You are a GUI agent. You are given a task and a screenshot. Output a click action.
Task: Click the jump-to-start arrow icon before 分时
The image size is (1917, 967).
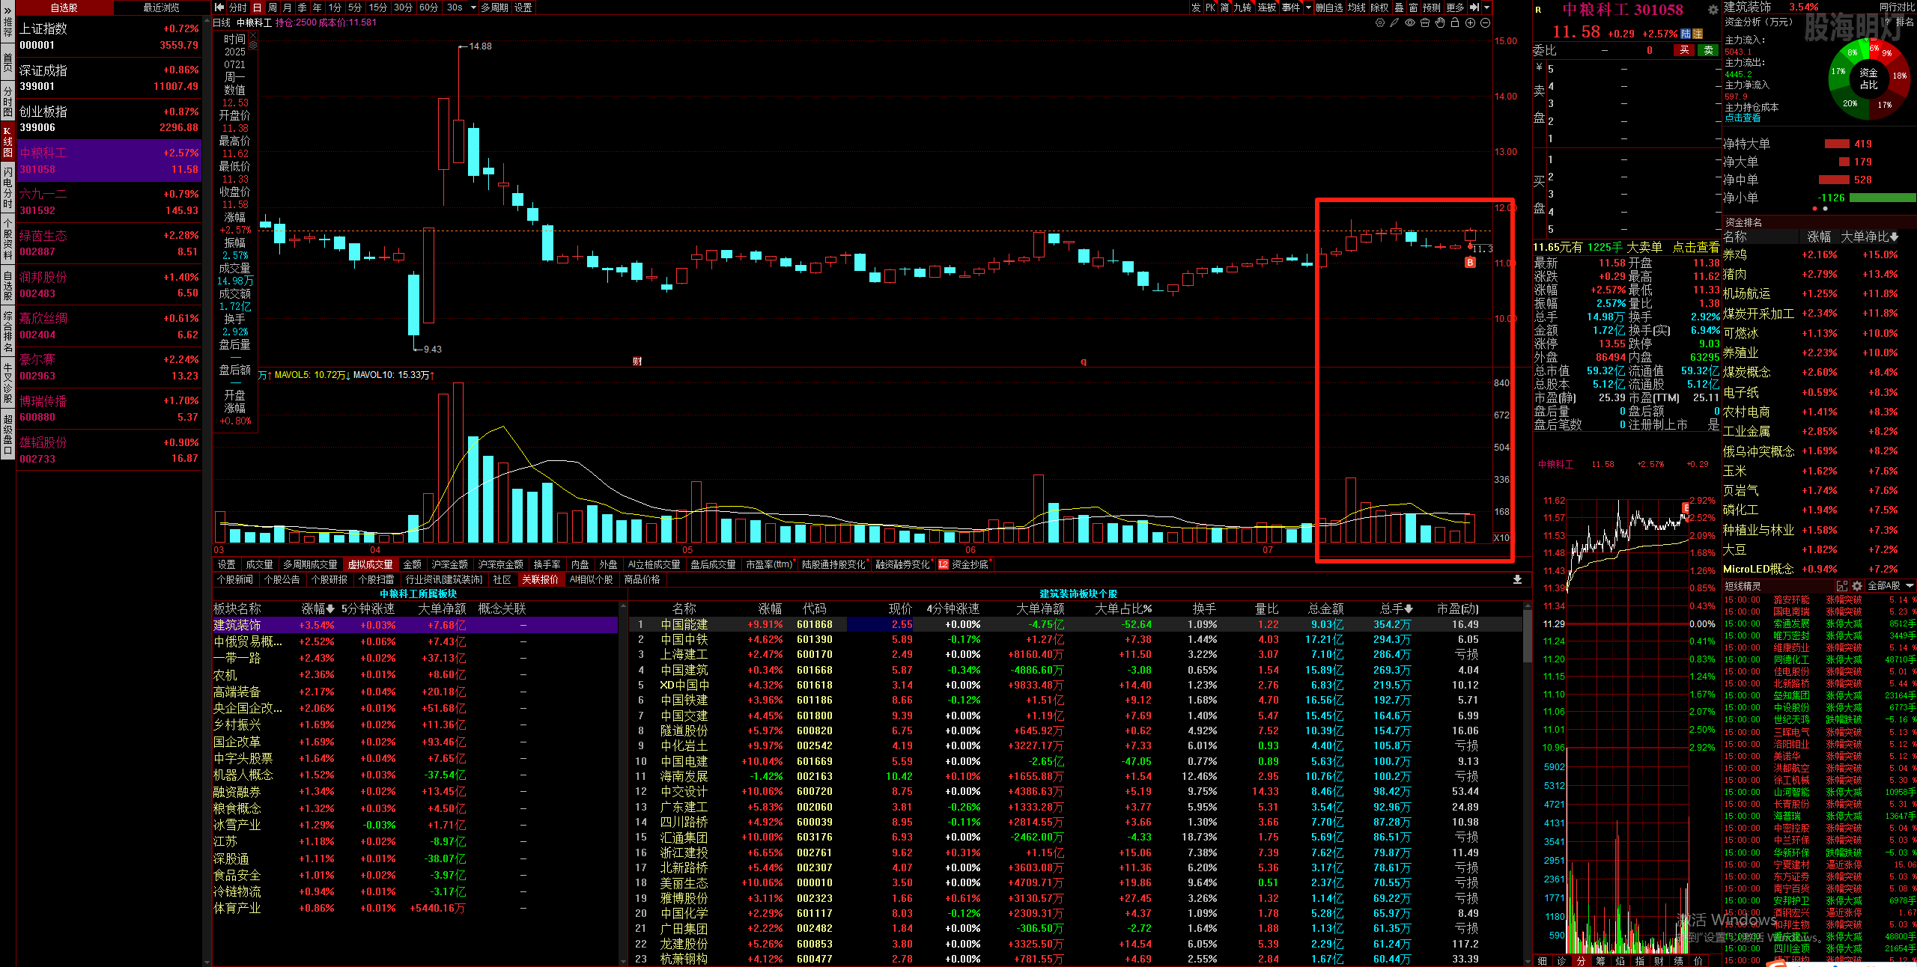pyautogui.click(x=219, y=7)
